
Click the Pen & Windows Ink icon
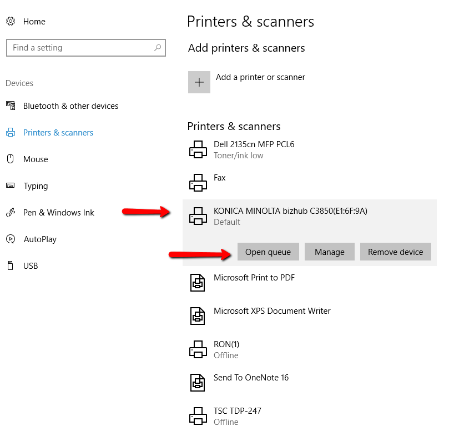pos(11,212)
